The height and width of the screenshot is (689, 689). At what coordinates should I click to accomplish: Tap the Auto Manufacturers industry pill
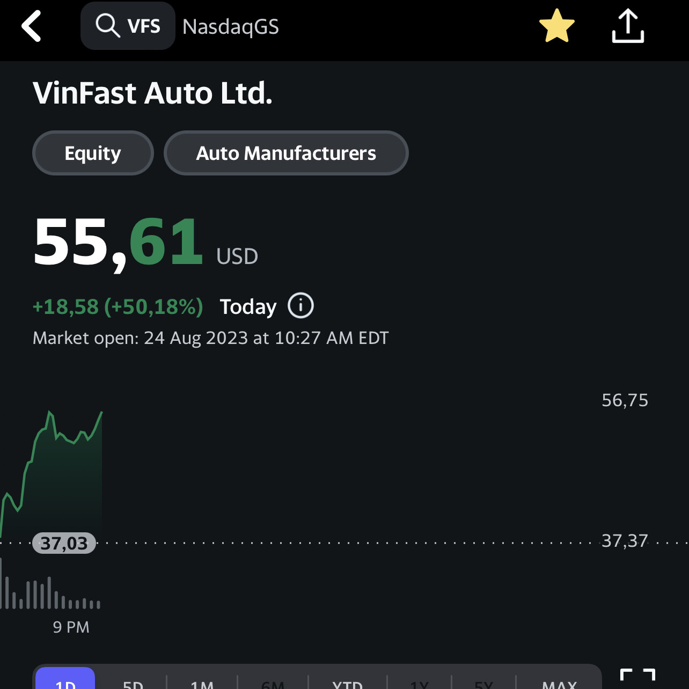[286, 153]
